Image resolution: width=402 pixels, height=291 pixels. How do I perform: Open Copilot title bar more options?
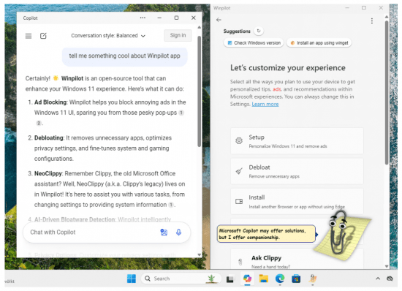click(x=143, y=18)
